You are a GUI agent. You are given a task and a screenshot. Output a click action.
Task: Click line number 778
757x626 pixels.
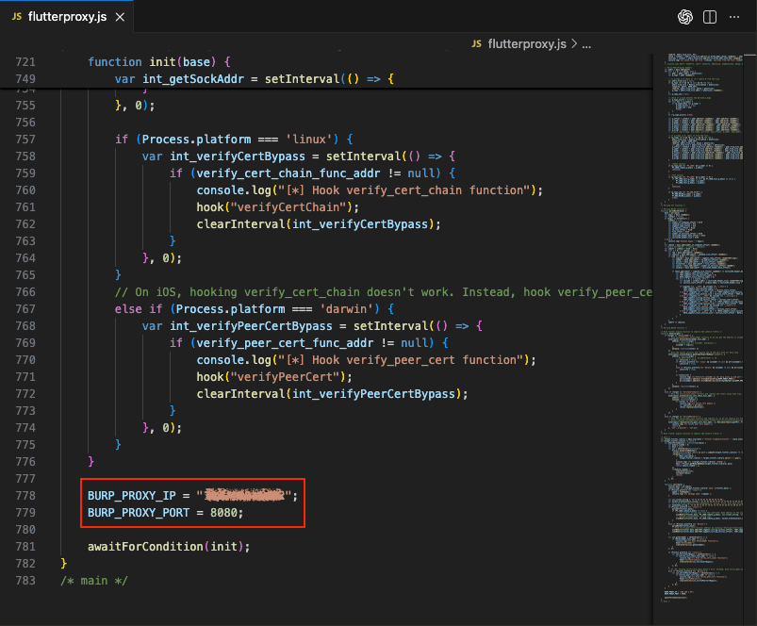click(x=25, y=496)
